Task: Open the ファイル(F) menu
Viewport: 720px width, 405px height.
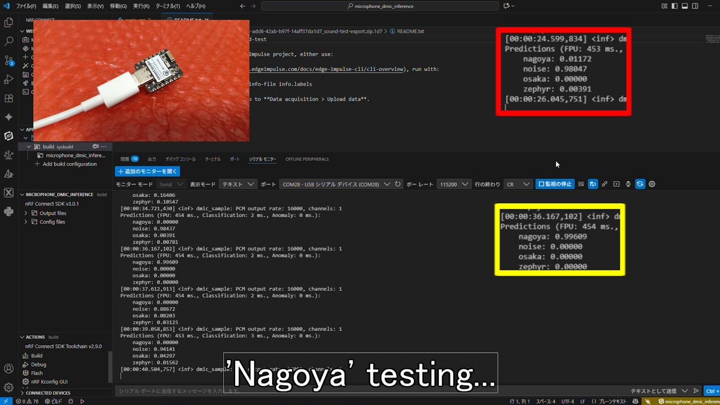Action: click(x=26, y=6)
